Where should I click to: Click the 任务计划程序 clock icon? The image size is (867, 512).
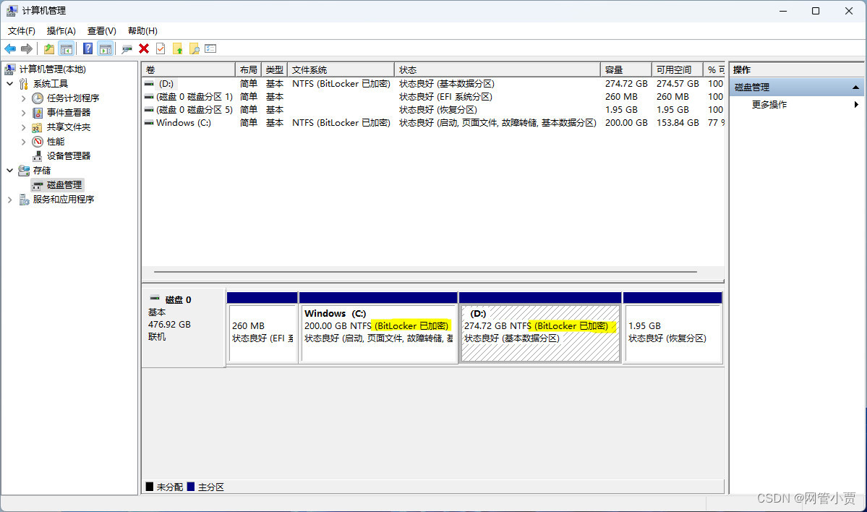click(38, 98)
